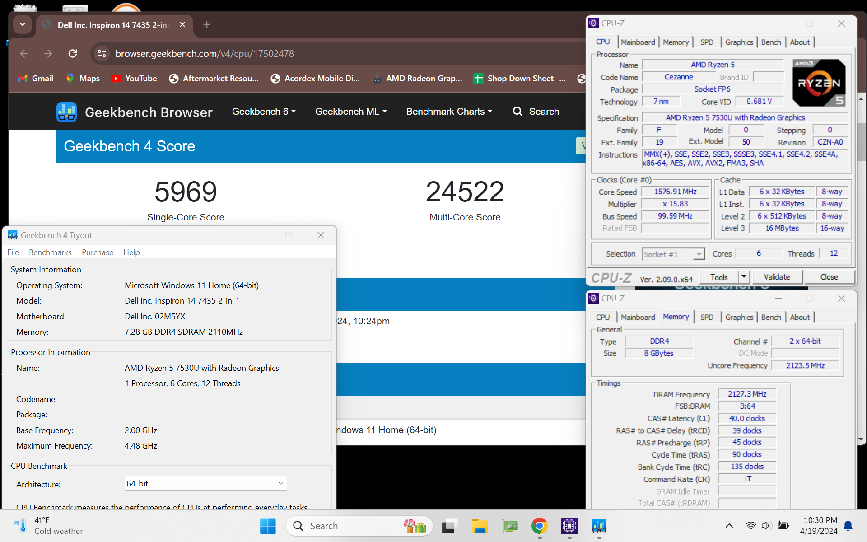Click the browser forward arrow
867x542 pixels.
click(48, 54)
